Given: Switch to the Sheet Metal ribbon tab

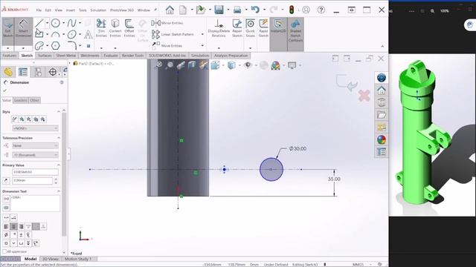Looking at the screenshot, I should (66, 56).
